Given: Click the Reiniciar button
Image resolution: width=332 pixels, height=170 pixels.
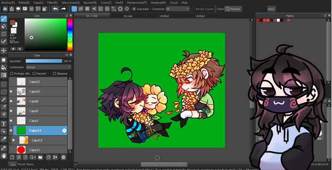Looking at the screenshot, I should (233, 9).
